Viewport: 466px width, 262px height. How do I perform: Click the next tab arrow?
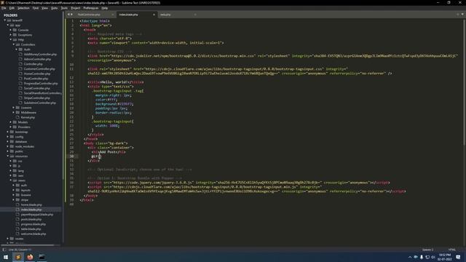tap(71, 15)
